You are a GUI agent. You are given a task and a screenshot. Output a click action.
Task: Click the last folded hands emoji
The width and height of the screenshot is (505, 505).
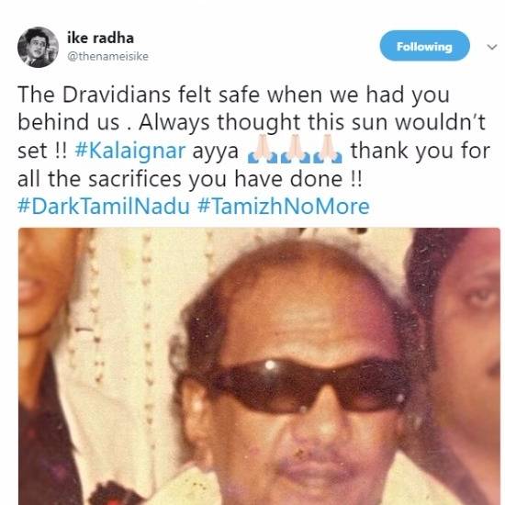point(327,150)
